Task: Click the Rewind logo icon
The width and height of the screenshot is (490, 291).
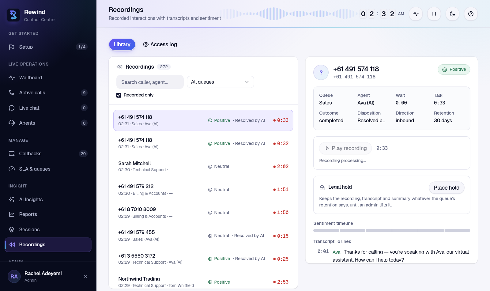Action: [x=13, y=15]
